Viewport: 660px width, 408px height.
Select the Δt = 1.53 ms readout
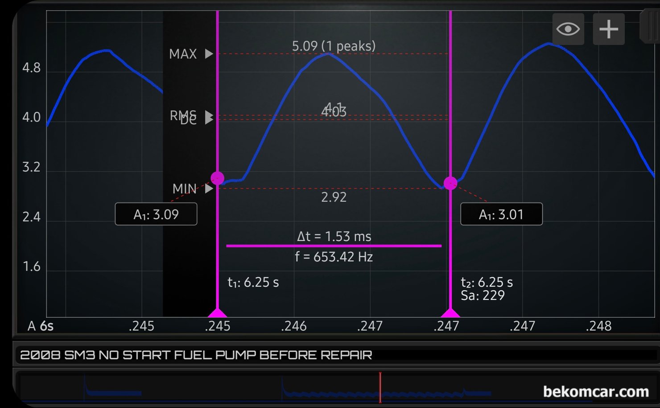click(x=334, y=236)
